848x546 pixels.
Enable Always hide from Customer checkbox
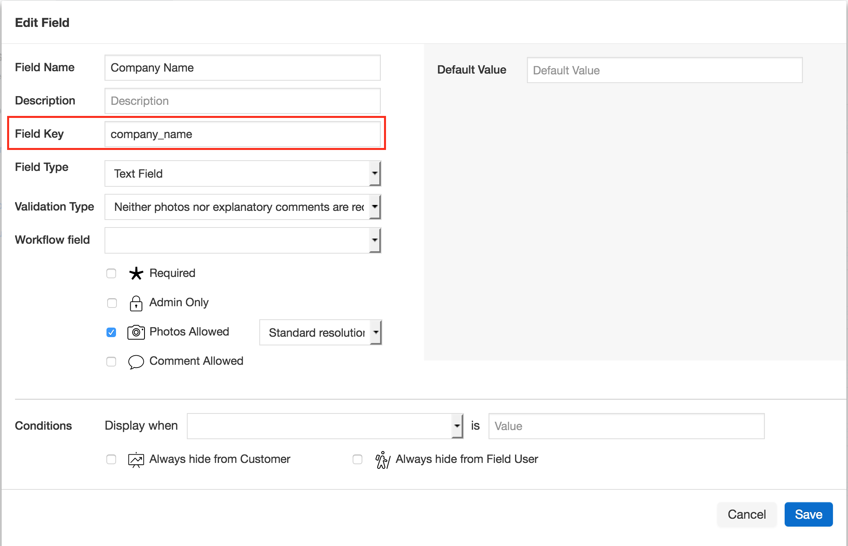pyautogui.click(x=111, y=459)
